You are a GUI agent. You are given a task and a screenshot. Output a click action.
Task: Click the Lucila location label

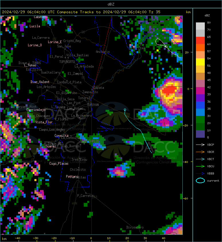(35, 26)
